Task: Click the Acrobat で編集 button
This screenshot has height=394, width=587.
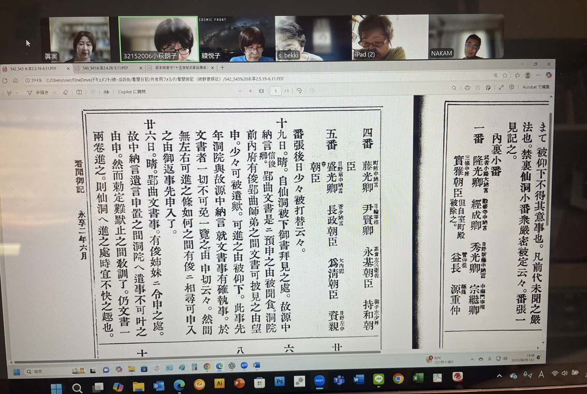Action: pyautogui.click(x=535, y=87)
